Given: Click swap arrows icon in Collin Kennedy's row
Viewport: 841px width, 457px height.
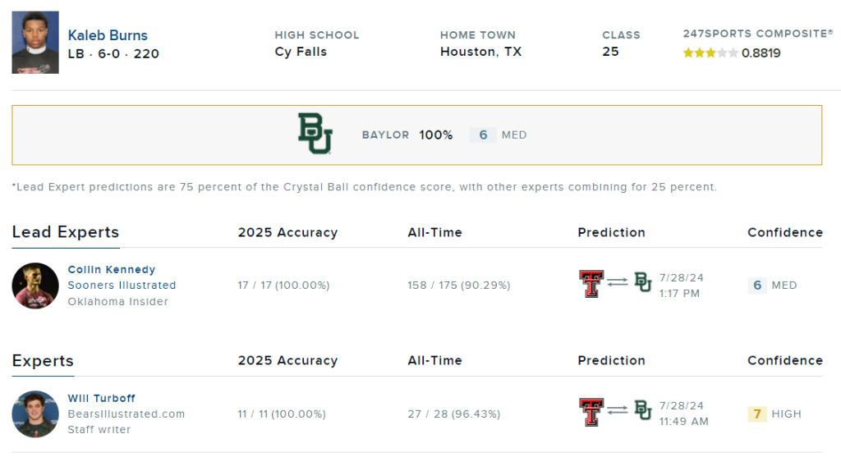Looking at the screenshot, I should pos(618,281).
